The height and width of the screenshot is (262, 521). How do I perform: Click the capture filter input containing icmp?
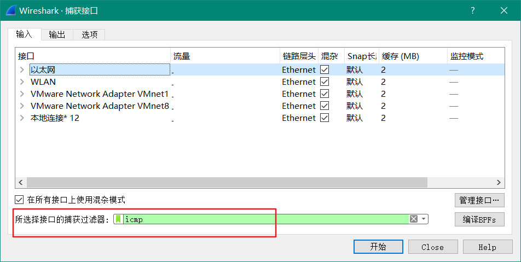coord(266,219)
